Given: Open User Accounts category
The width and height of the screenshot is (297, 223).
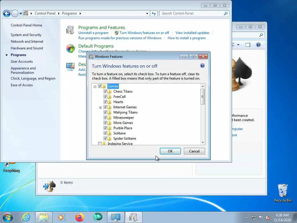Looking at the screenshot, I should tap(21, 62).
